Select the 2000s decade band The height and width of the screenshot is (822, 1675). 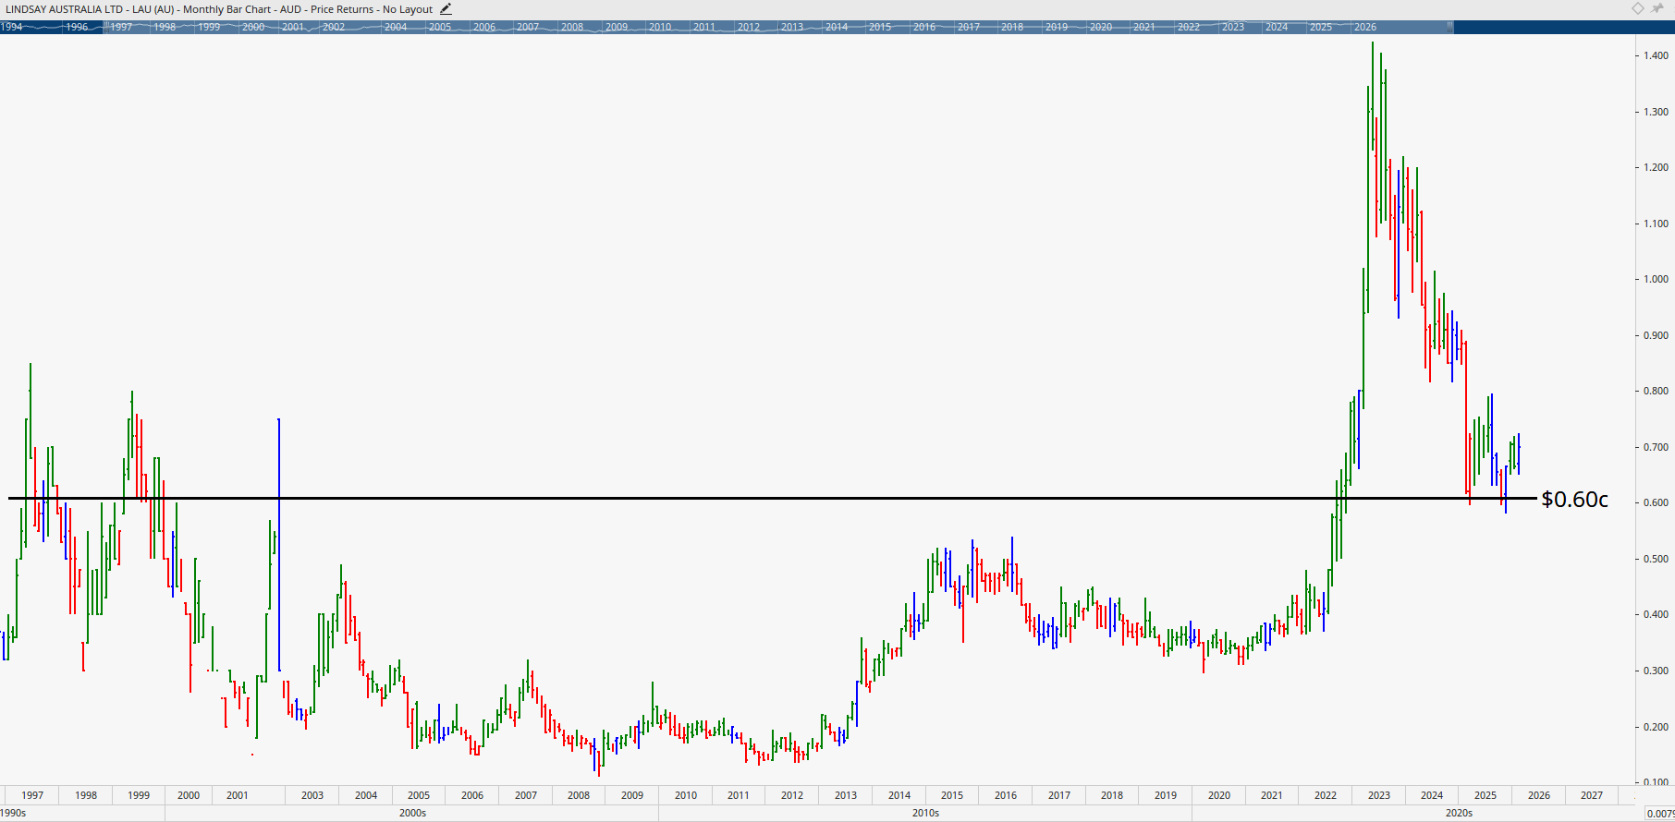tap(412, 813)
